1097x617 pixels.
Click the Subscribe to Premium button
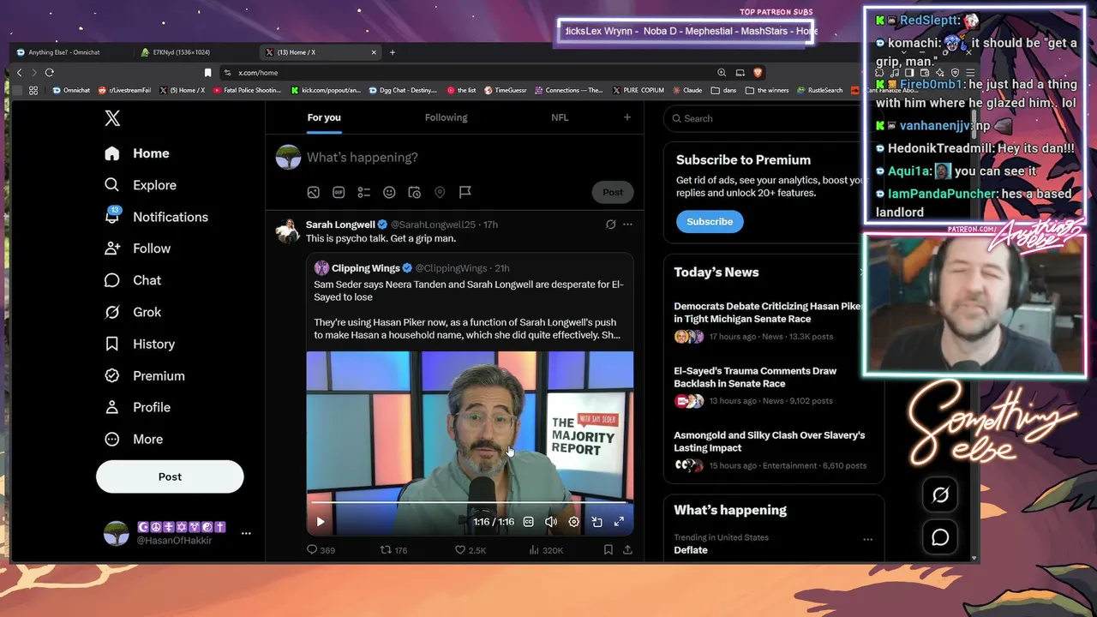(x=710, y=221)
